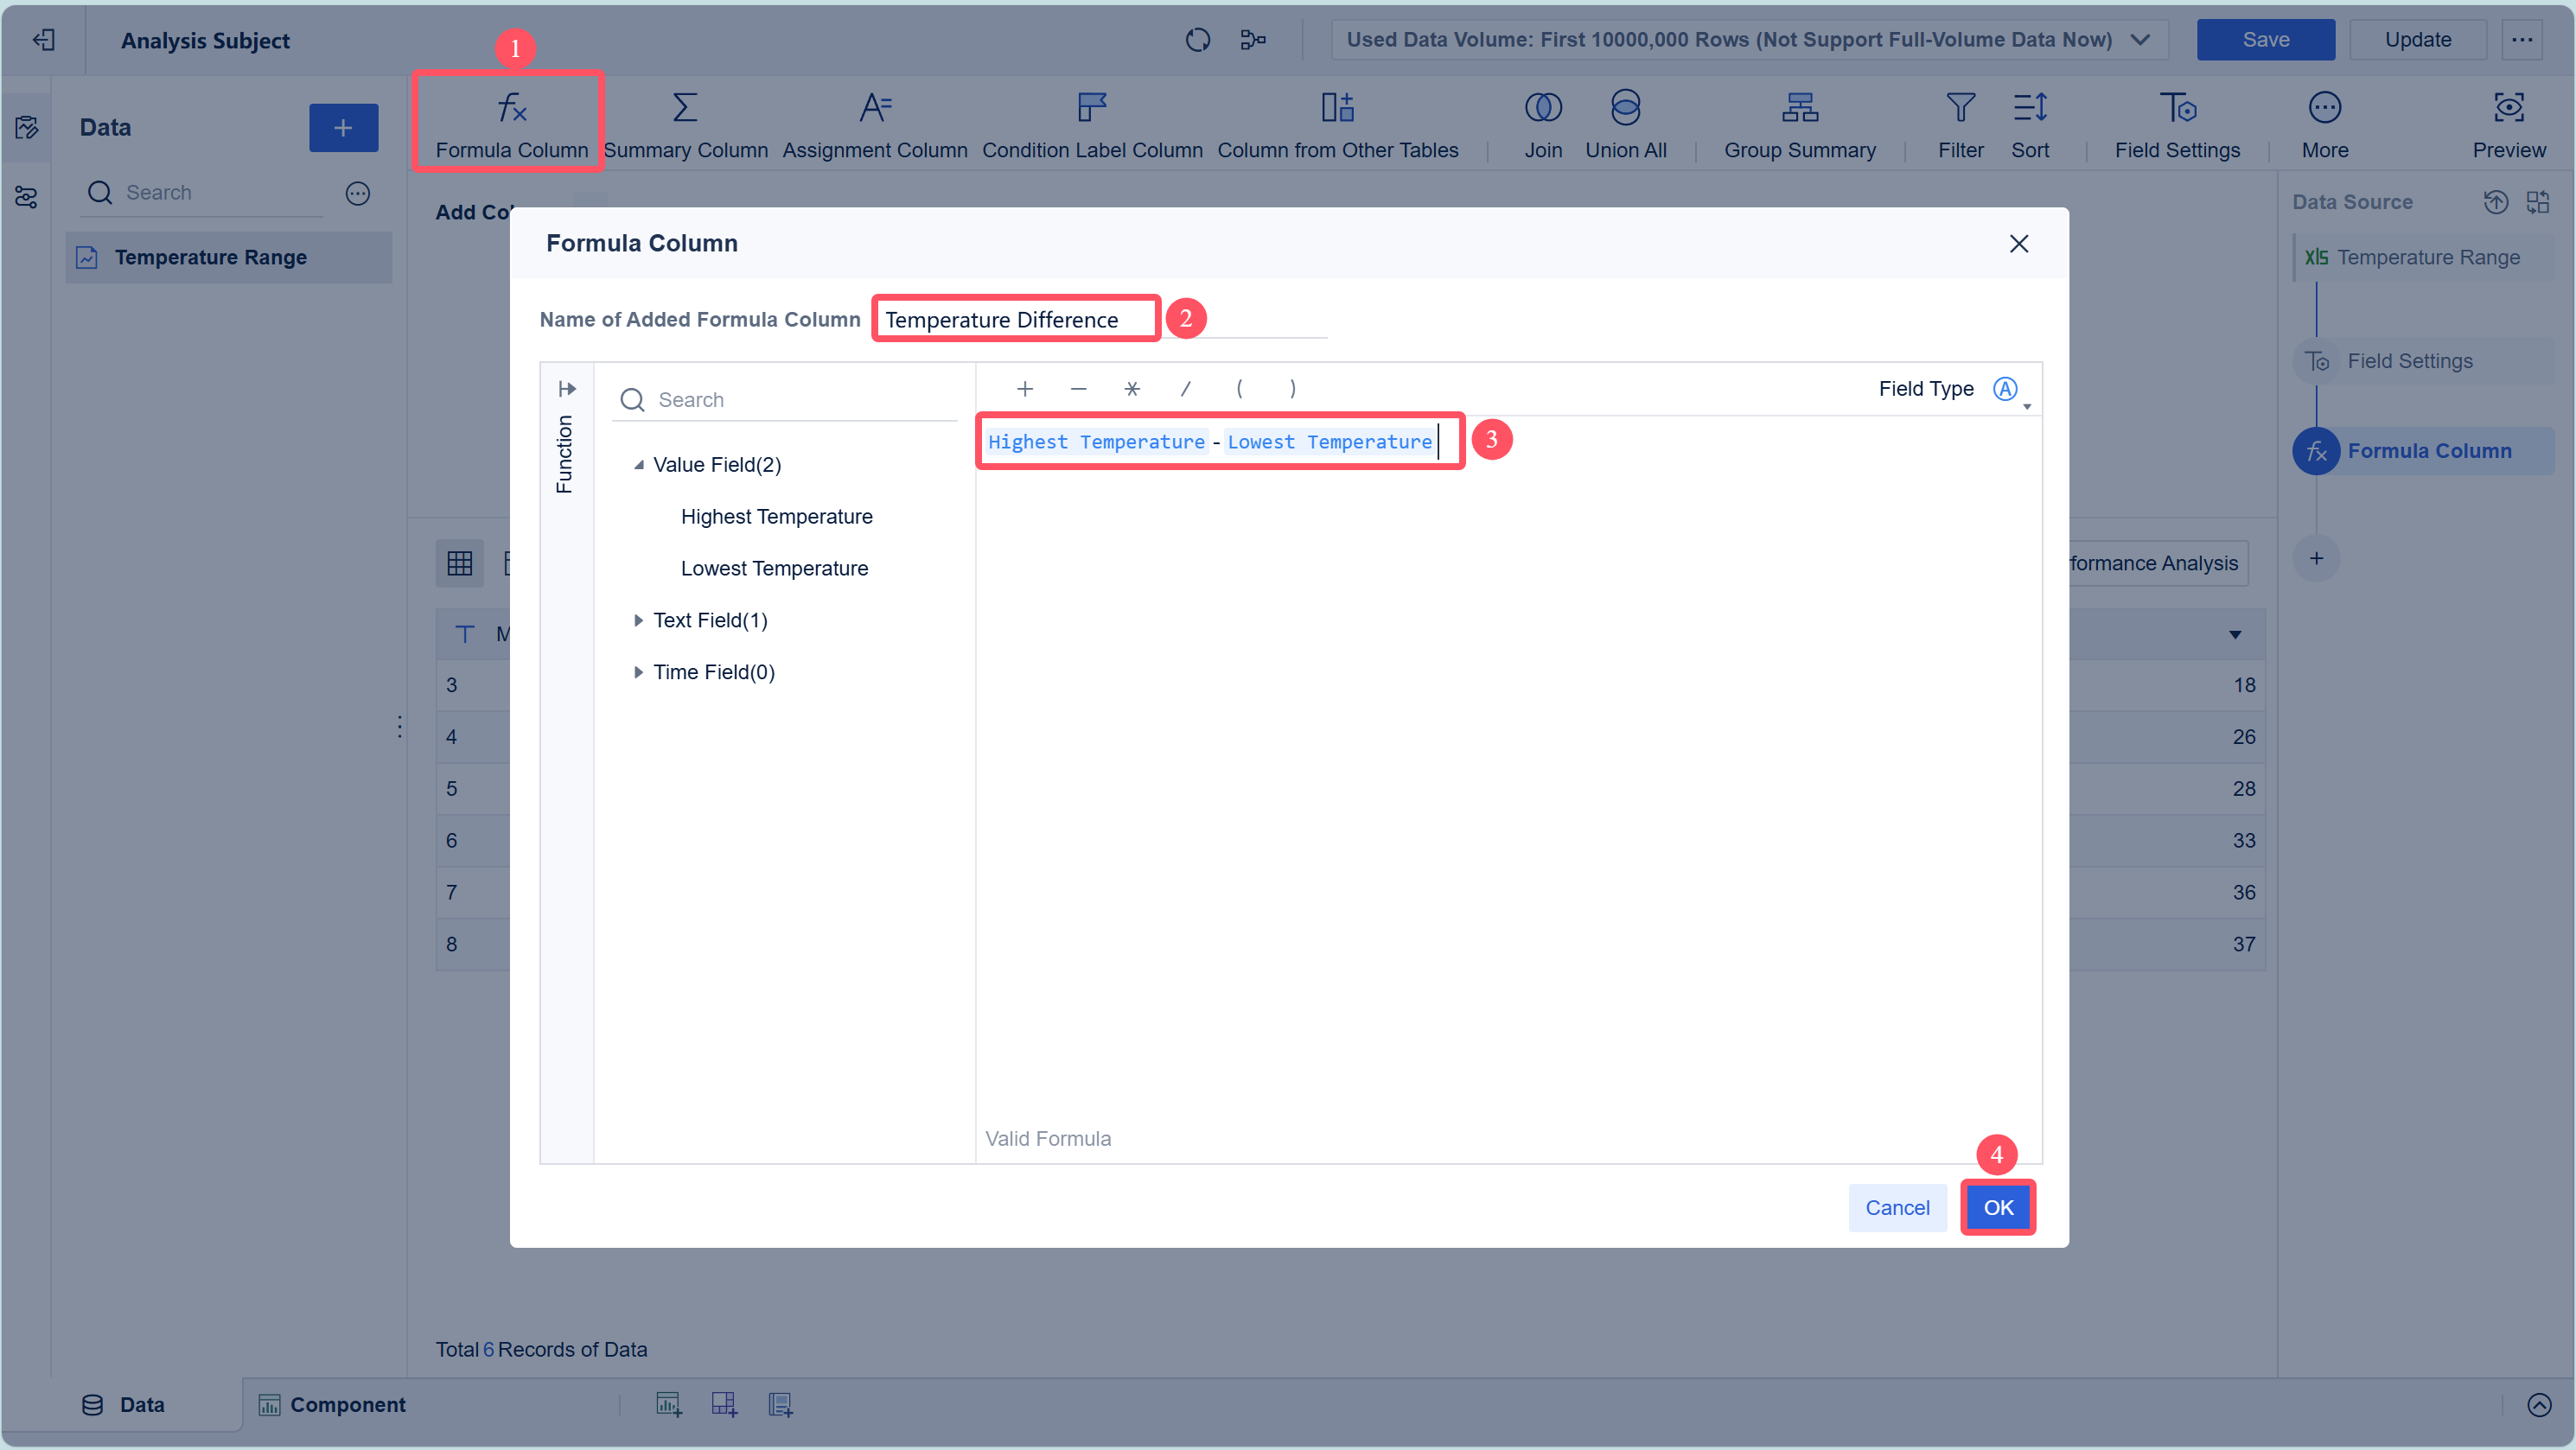Image resolution: width=2576 pixels, height=1450 pixels.
Task: Select Lowest Temperature field
Action: [x=774, y=569]
